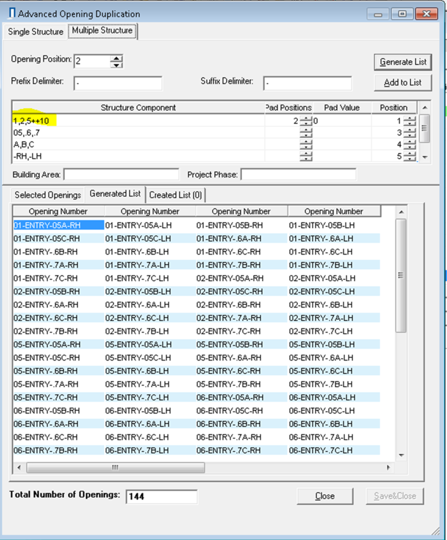
Task: Select the A,B,C structure component row
Action: (x=138, y=144)
